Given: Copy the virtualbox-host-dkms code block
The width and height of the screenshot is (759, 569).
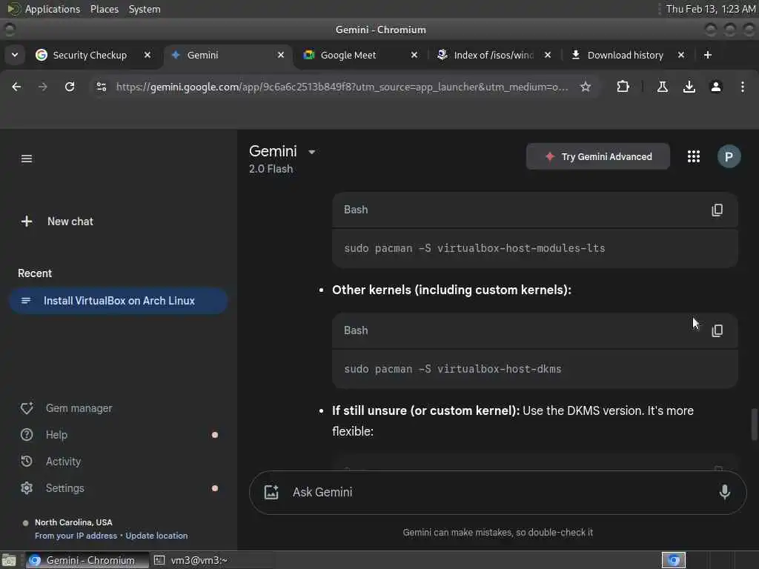Looking at the screenshot, I should 717,330.
